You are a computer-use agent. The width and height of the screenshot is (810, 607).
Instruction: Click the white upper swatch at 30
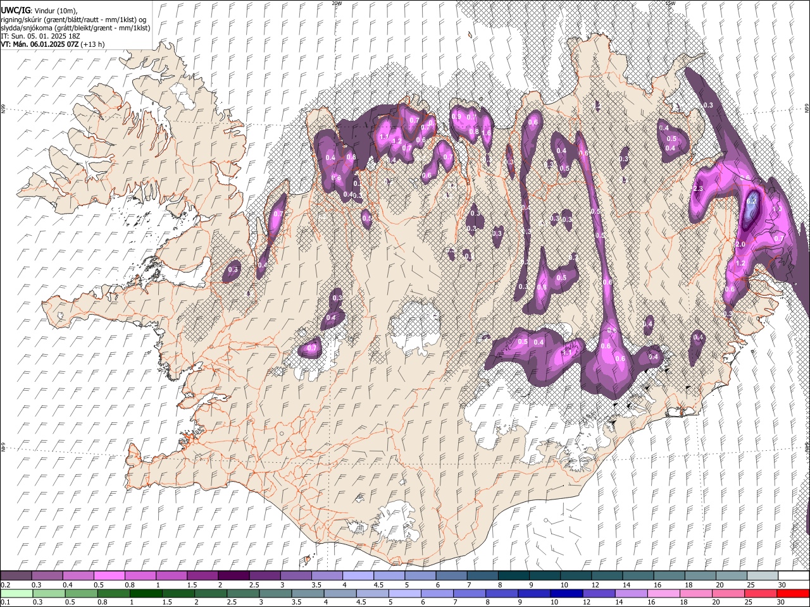[793, 576]
